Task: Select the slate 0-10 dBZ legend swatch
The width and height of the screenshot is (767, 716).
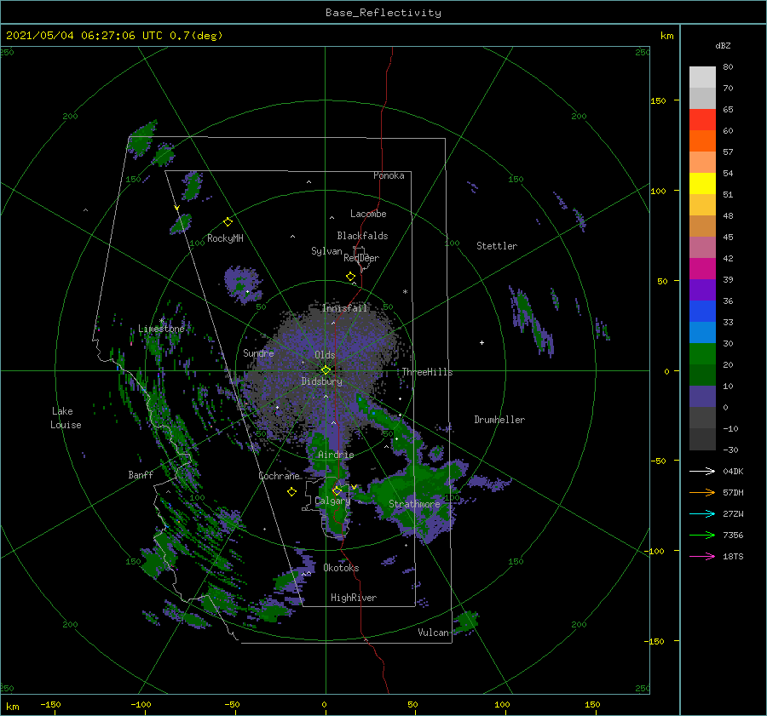Action: [702, 396]
